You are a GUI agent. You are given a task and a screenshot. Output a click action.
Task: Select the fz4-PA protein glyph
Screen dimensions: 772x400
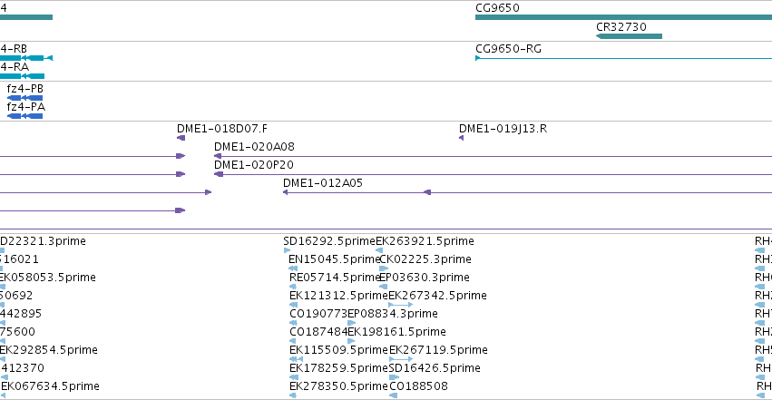coord(24,116)
